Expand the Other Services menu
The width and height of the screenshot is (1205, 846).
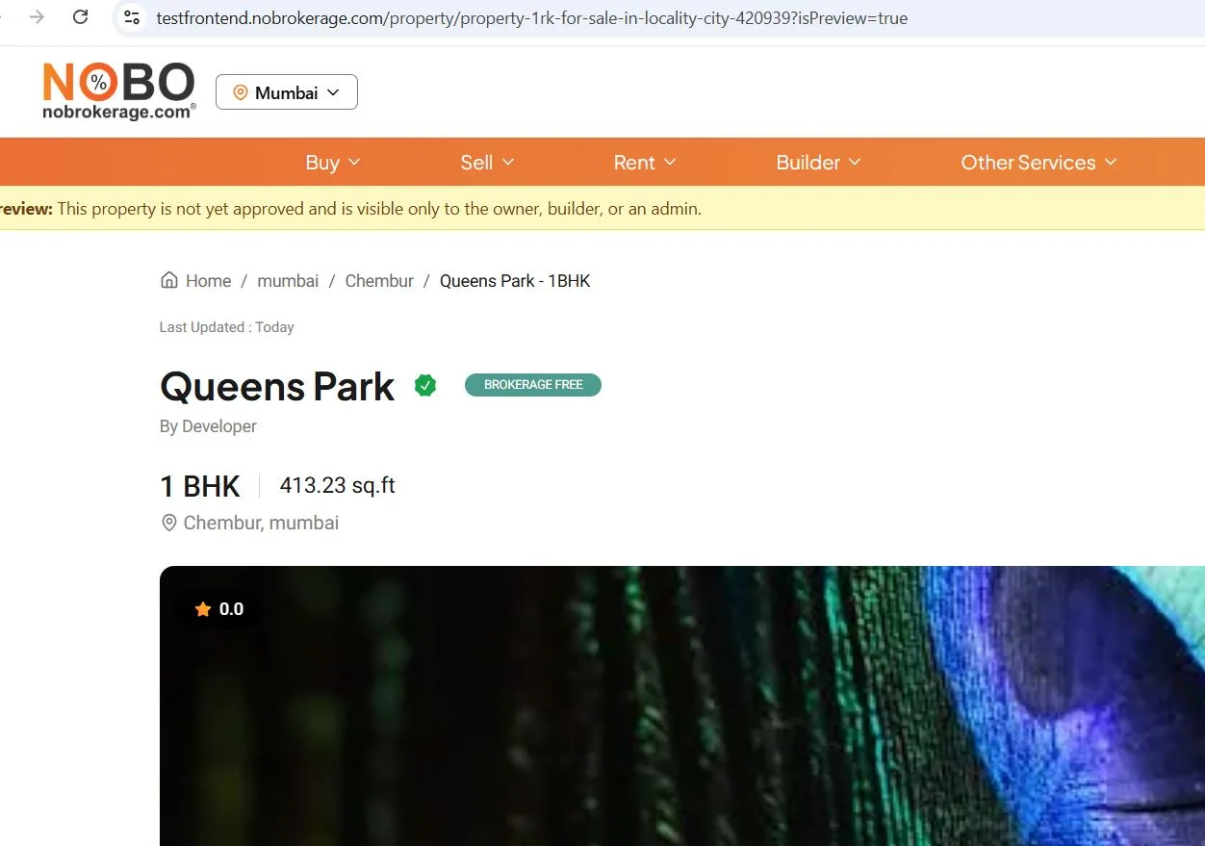tap(1038, 163)
